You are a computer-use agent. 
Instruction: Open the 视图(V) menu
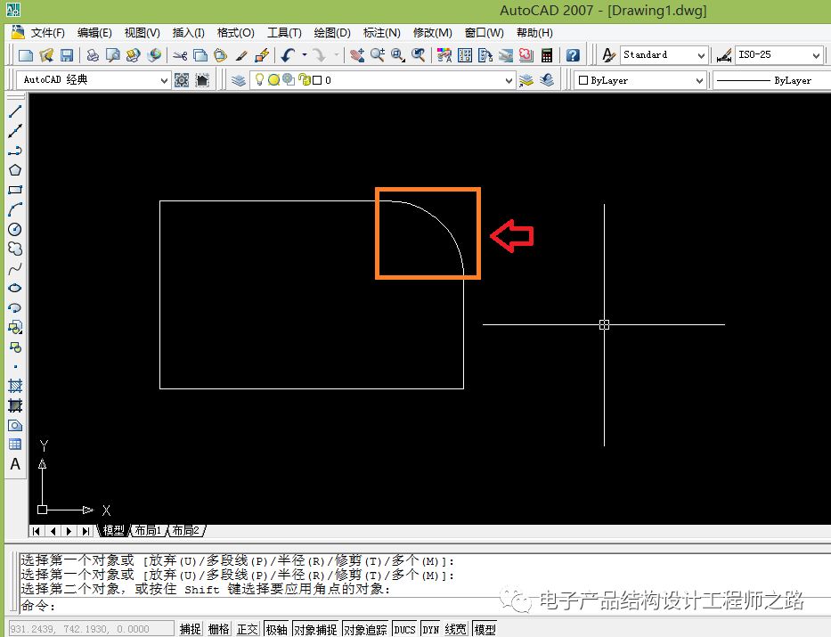pos(142,33)
